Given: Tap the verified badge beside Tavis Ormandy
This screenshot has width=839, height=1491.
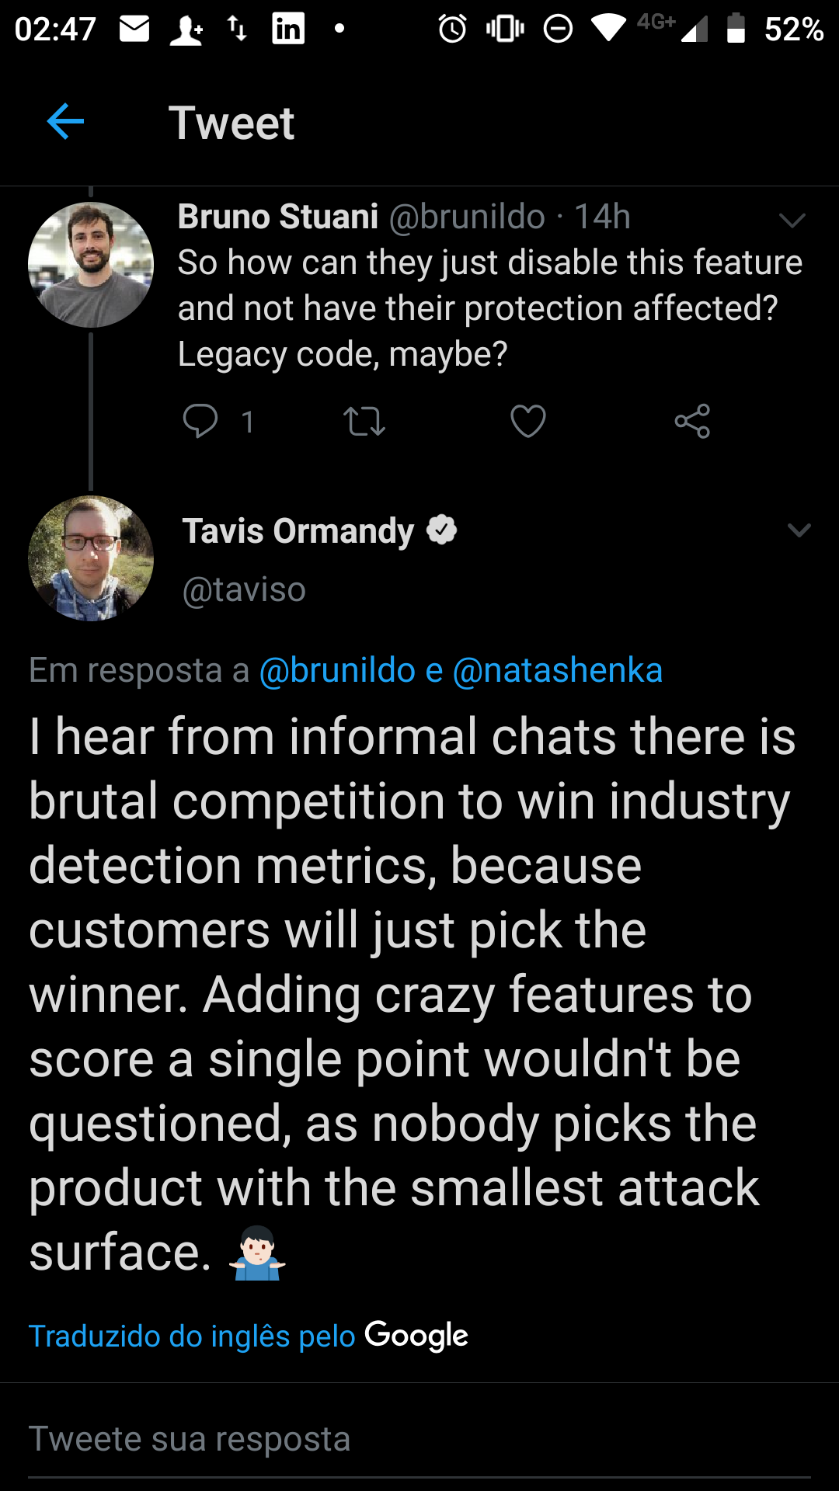Looking at the screenshot, I should pyautogui.click(x=442, y=530).
